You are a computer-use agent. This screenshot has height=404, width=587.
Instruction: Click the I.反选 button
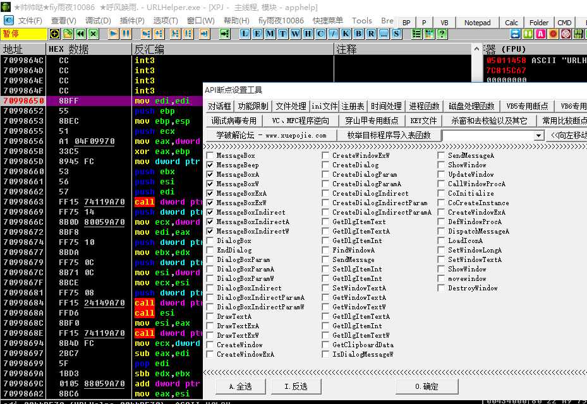pos(296,386)
